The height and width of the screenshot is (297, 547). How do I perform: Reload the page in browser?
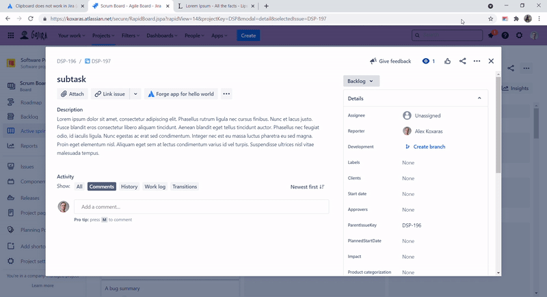coord(31,19)
